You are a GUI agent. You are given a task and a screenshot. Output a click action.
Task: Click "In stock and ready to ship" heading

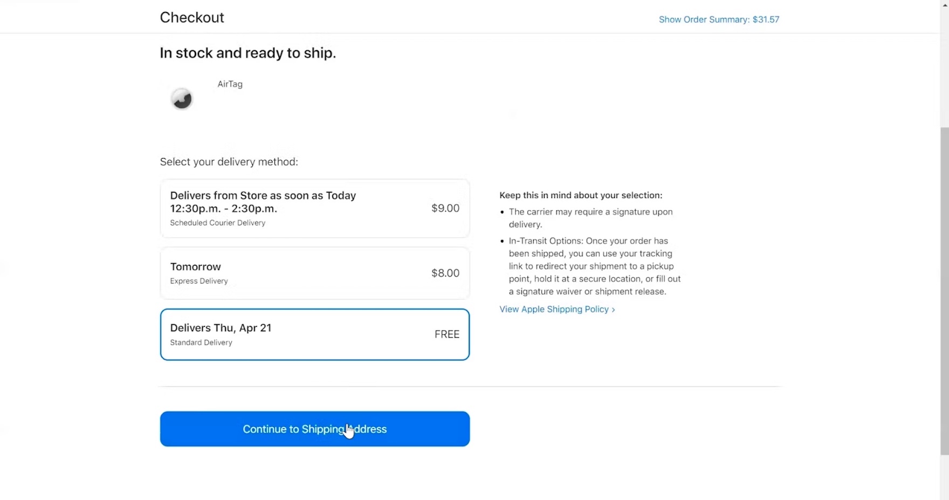247,53
